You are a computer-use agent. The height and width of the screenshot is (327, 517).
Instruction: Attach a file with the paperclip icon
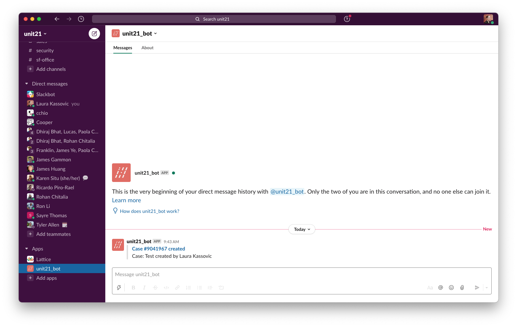tap(462, 287)
